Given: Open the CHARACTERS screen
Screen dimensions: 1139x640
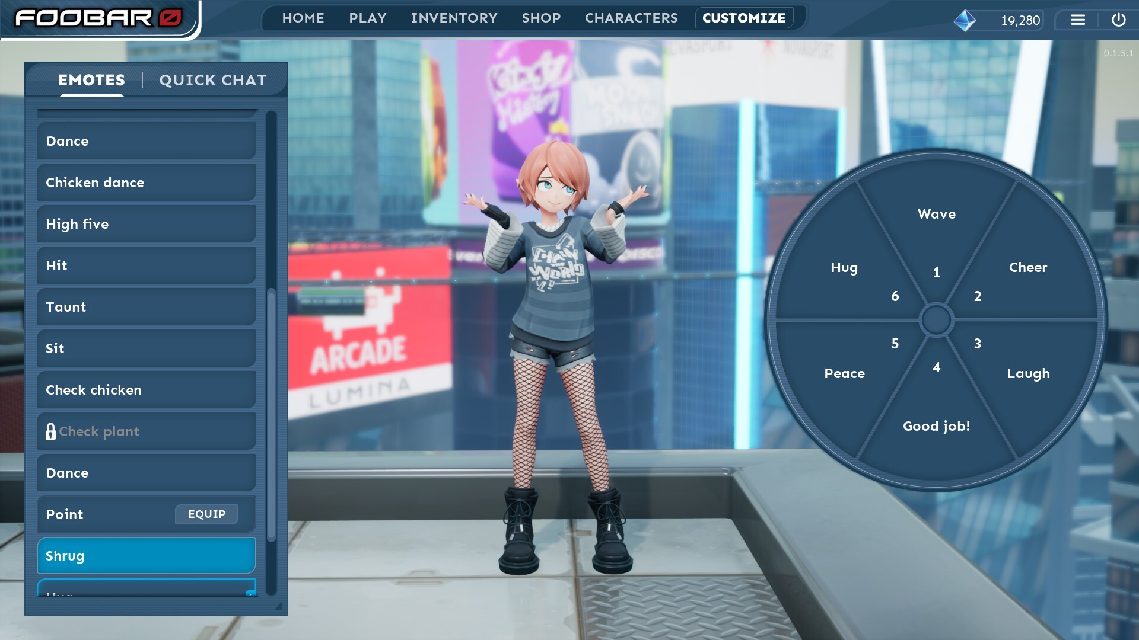Looking at the screenshot, I should click(x=631, y=18).
